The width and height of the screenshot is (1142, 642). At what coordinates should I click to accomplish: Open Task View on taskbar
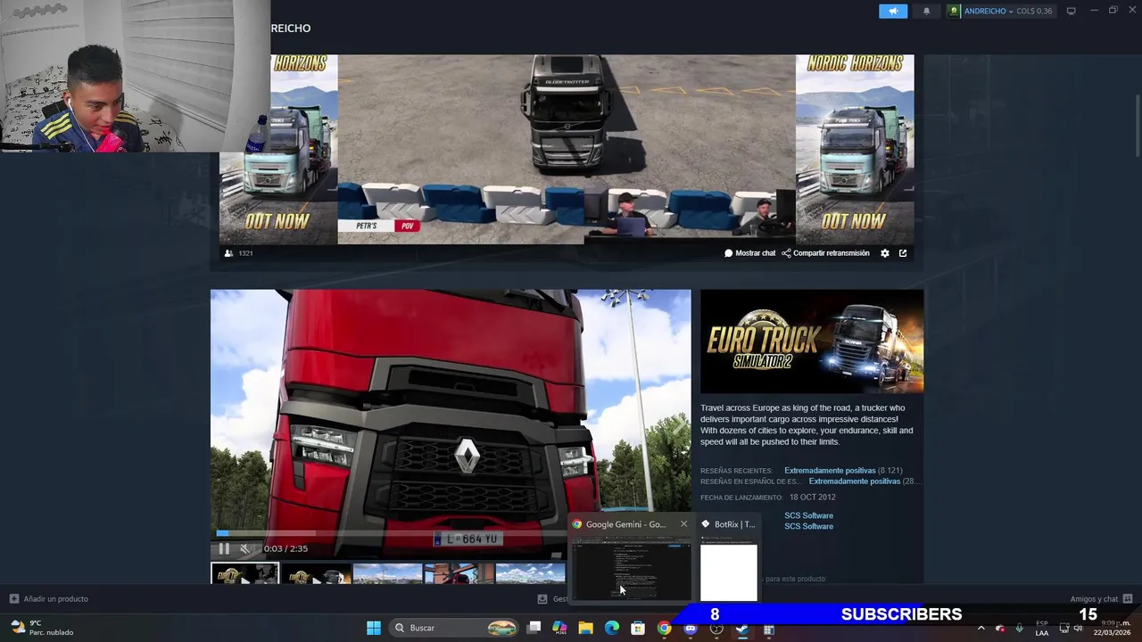point(534,628)
